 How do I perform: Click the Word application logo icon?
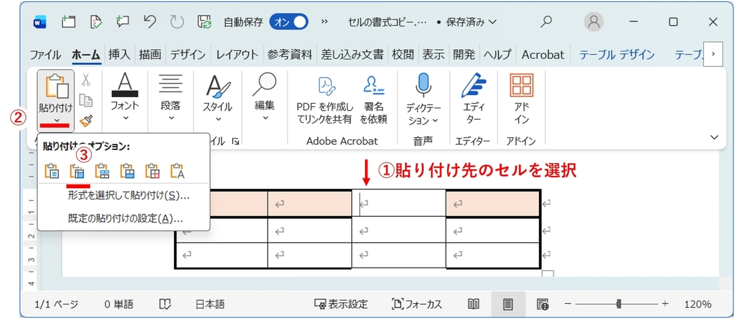click(39, 23)
